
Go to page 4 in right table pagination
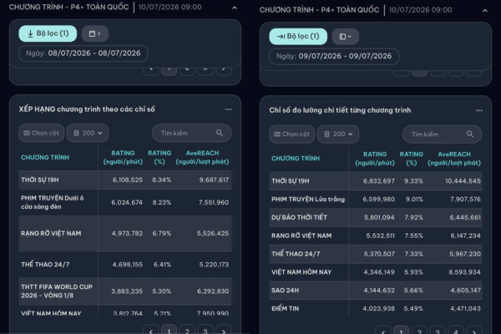pyautogui.click(x=456, y=331)
